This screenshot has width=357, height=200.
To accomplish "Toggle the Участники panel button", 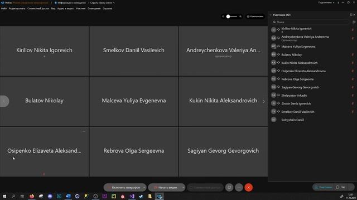I will point(323,187).
